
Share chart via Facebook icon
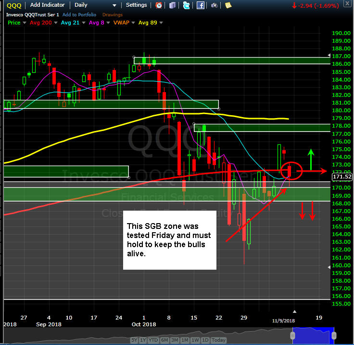pyautogui.click(x=200, y=5)
